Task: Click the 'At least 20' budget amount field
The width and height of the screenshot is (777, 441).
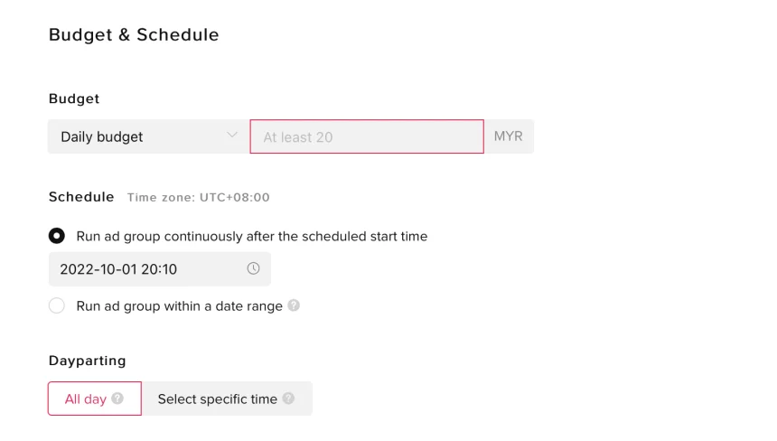Action: 366,137
